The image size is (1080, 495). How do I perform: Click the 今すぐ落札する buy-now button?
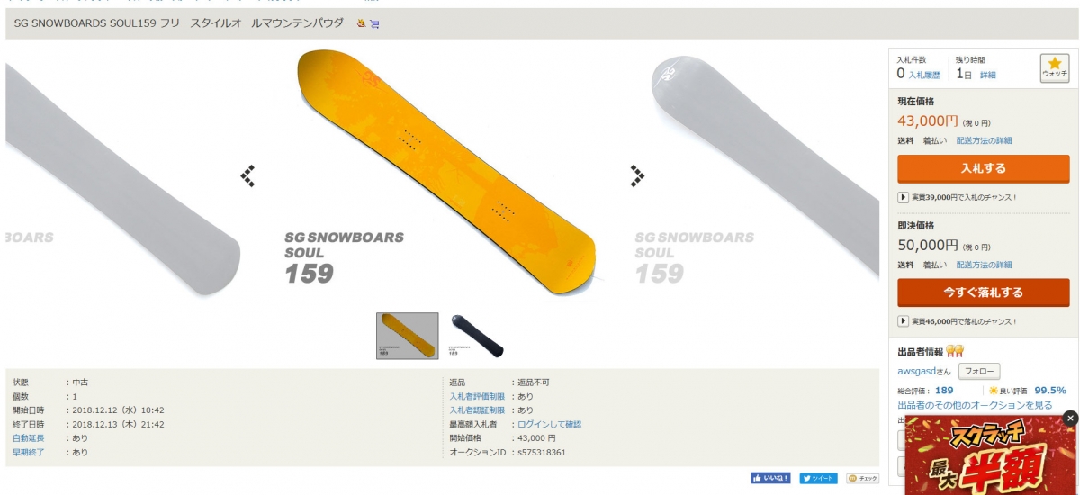pyautogui.click(x=984, y=292)
